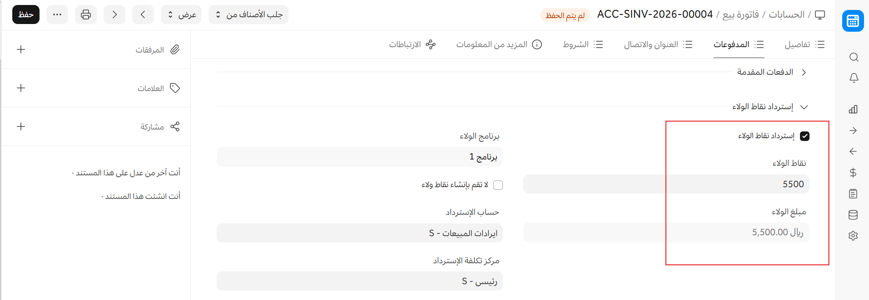869x300 pixels.
Task: Open the dollar sign sidebar icon
Action: (x=853, y=173)
